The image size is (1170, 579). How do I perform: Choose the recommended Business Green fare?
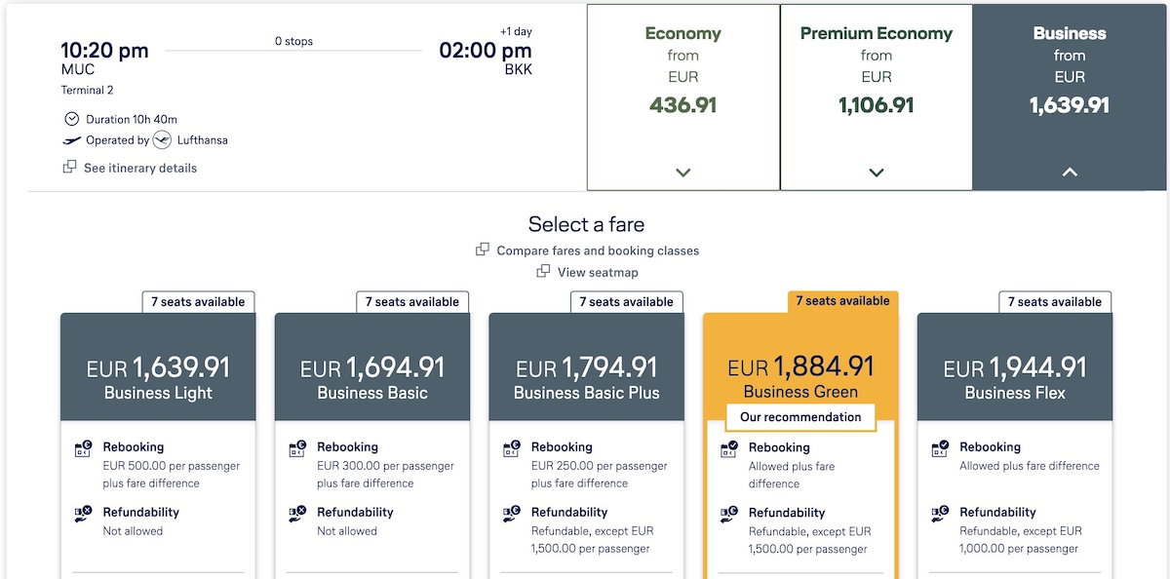[x=800, y=377]
